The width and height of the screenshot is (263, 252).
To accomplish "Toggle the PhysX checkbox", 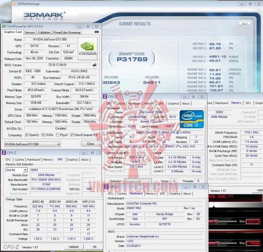I will [x=58, y=135].
